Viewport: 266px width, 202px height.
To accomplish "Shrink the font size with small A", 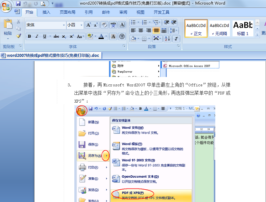I will click(x=96, y=25).
